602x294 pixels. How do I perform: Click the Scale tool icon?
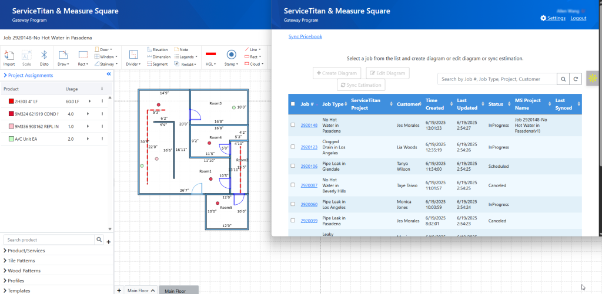pos(26,55)
